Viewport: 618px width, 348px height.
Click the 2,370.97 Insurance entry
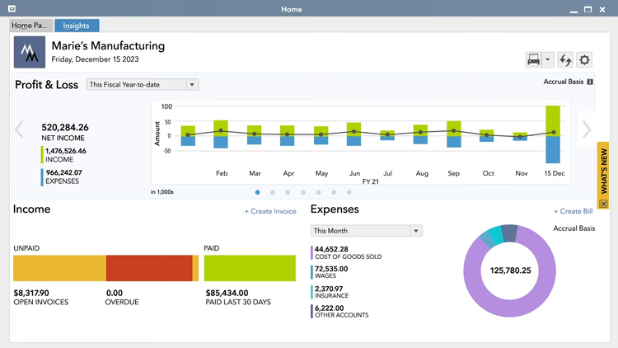pyautogui.click(x=331, y=292)
